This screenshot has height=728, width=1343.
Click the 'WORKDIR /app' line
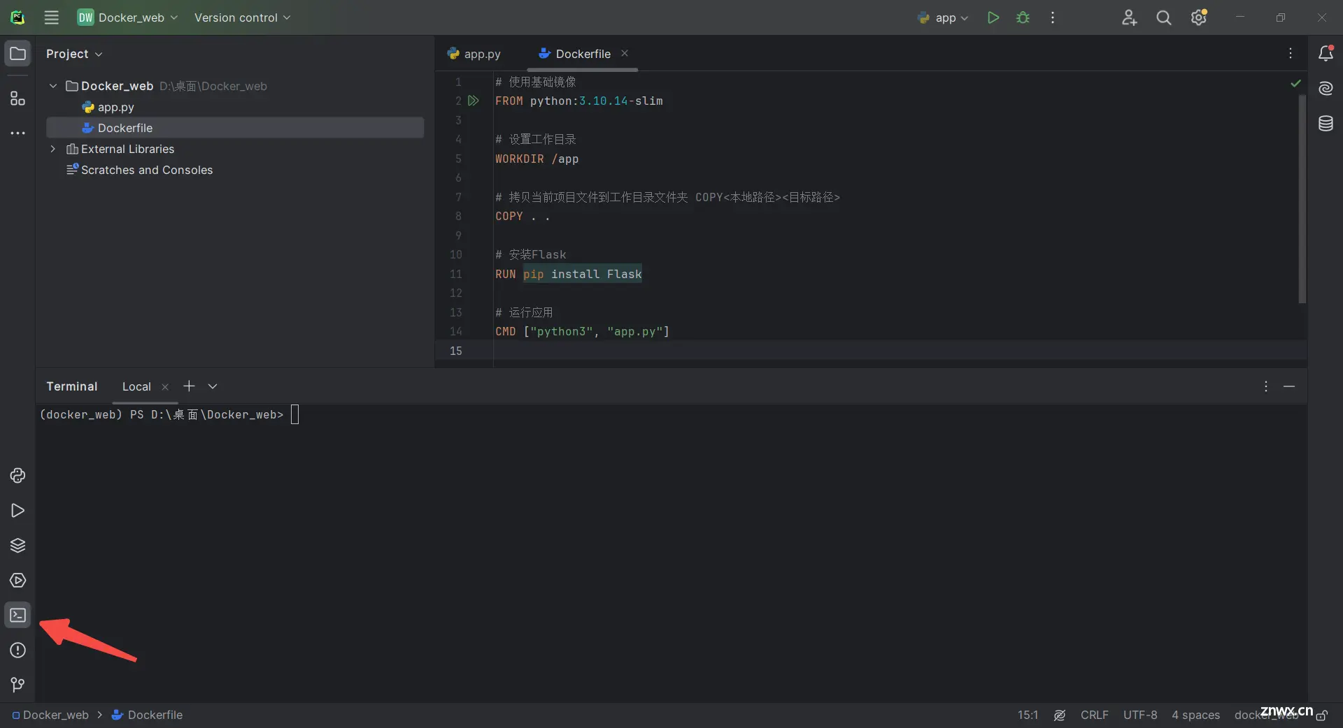pos(537,159)
